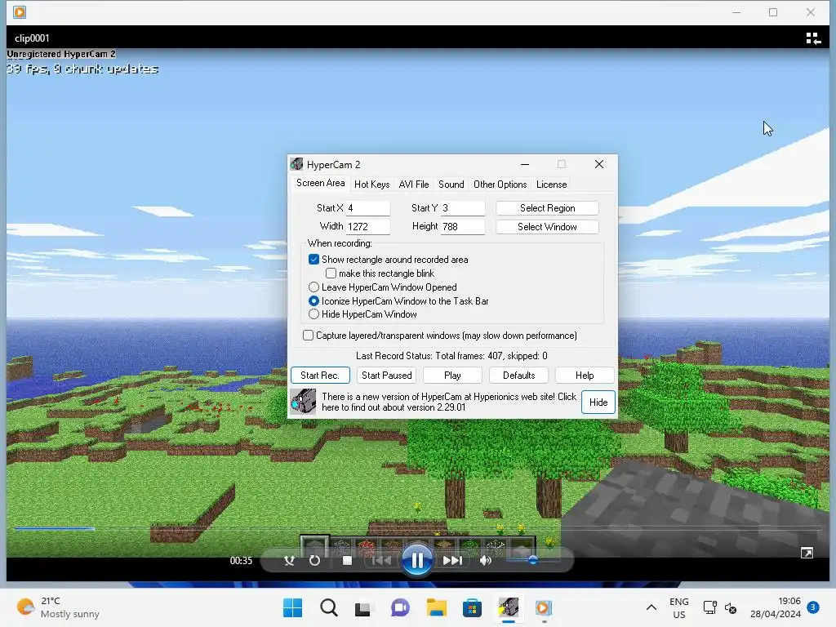Screen dimensions: 836x627
Task: Click the Defaults button
Action: pos(518,376)
